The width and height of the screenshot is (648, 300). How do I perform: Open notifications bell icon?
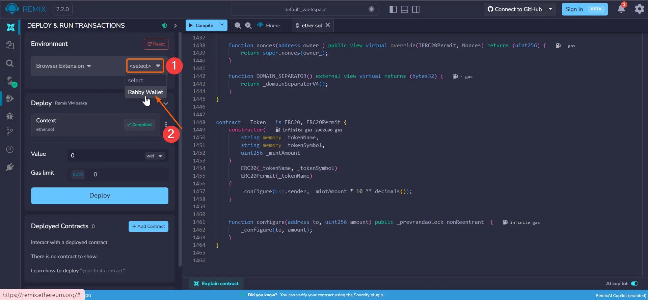(x=621, y=8)
